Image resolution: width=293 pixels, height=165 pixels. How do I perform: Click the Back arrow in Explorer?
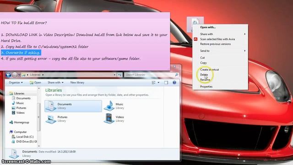(x=8, y=75)
